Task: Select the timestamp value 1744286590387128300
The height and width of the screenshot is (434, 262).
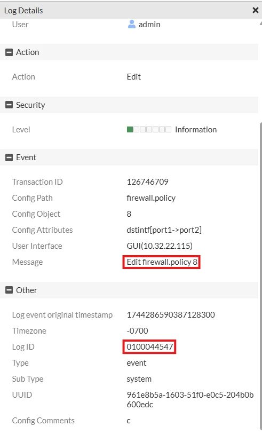Action: coord(171,315)
